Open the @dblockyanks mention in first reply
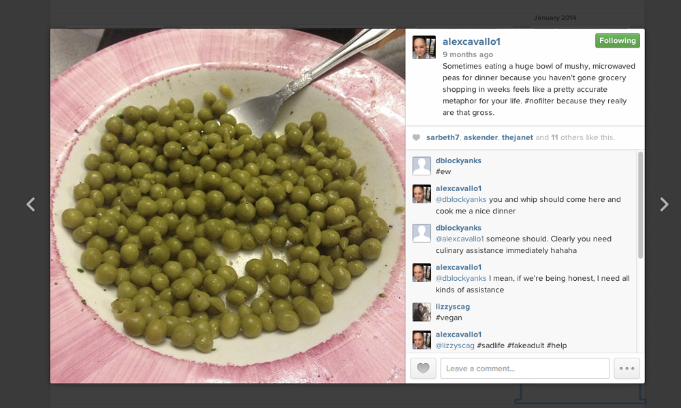The height and width of the screenshot is (408, 681). (x=461, y=199)
